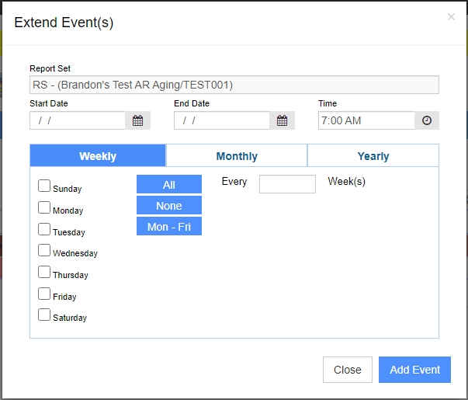Image resolution: width=468 pixels, height=400 pixels.
Task: Click the Close button
Action: coord(348,370)
